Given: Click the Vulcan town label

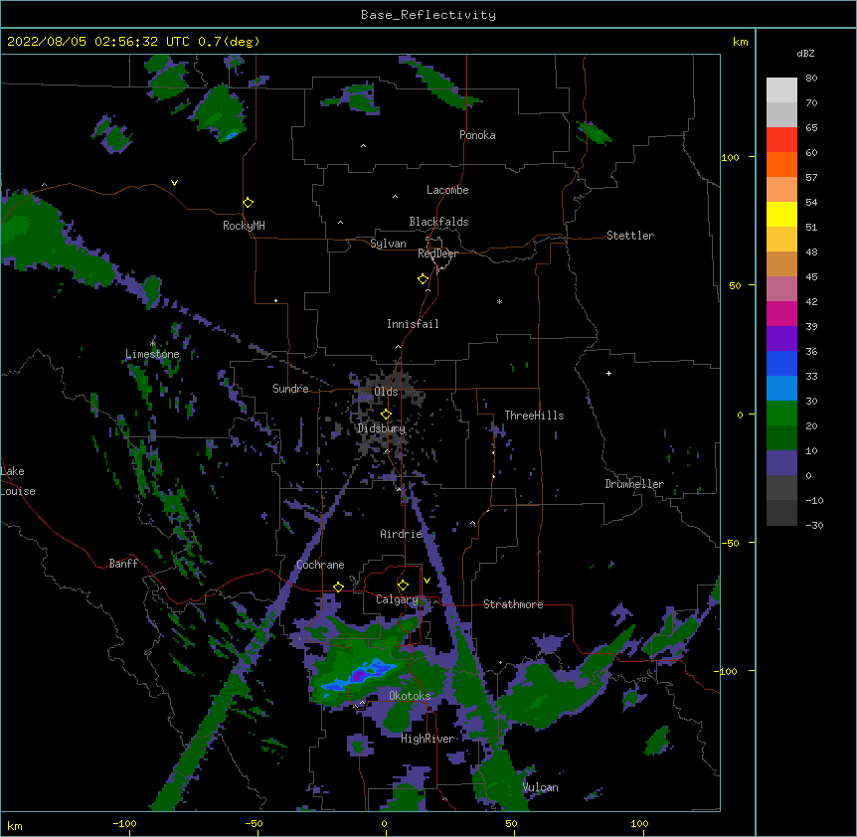Looking at the screenshot, I should click(x=540, y=787).
